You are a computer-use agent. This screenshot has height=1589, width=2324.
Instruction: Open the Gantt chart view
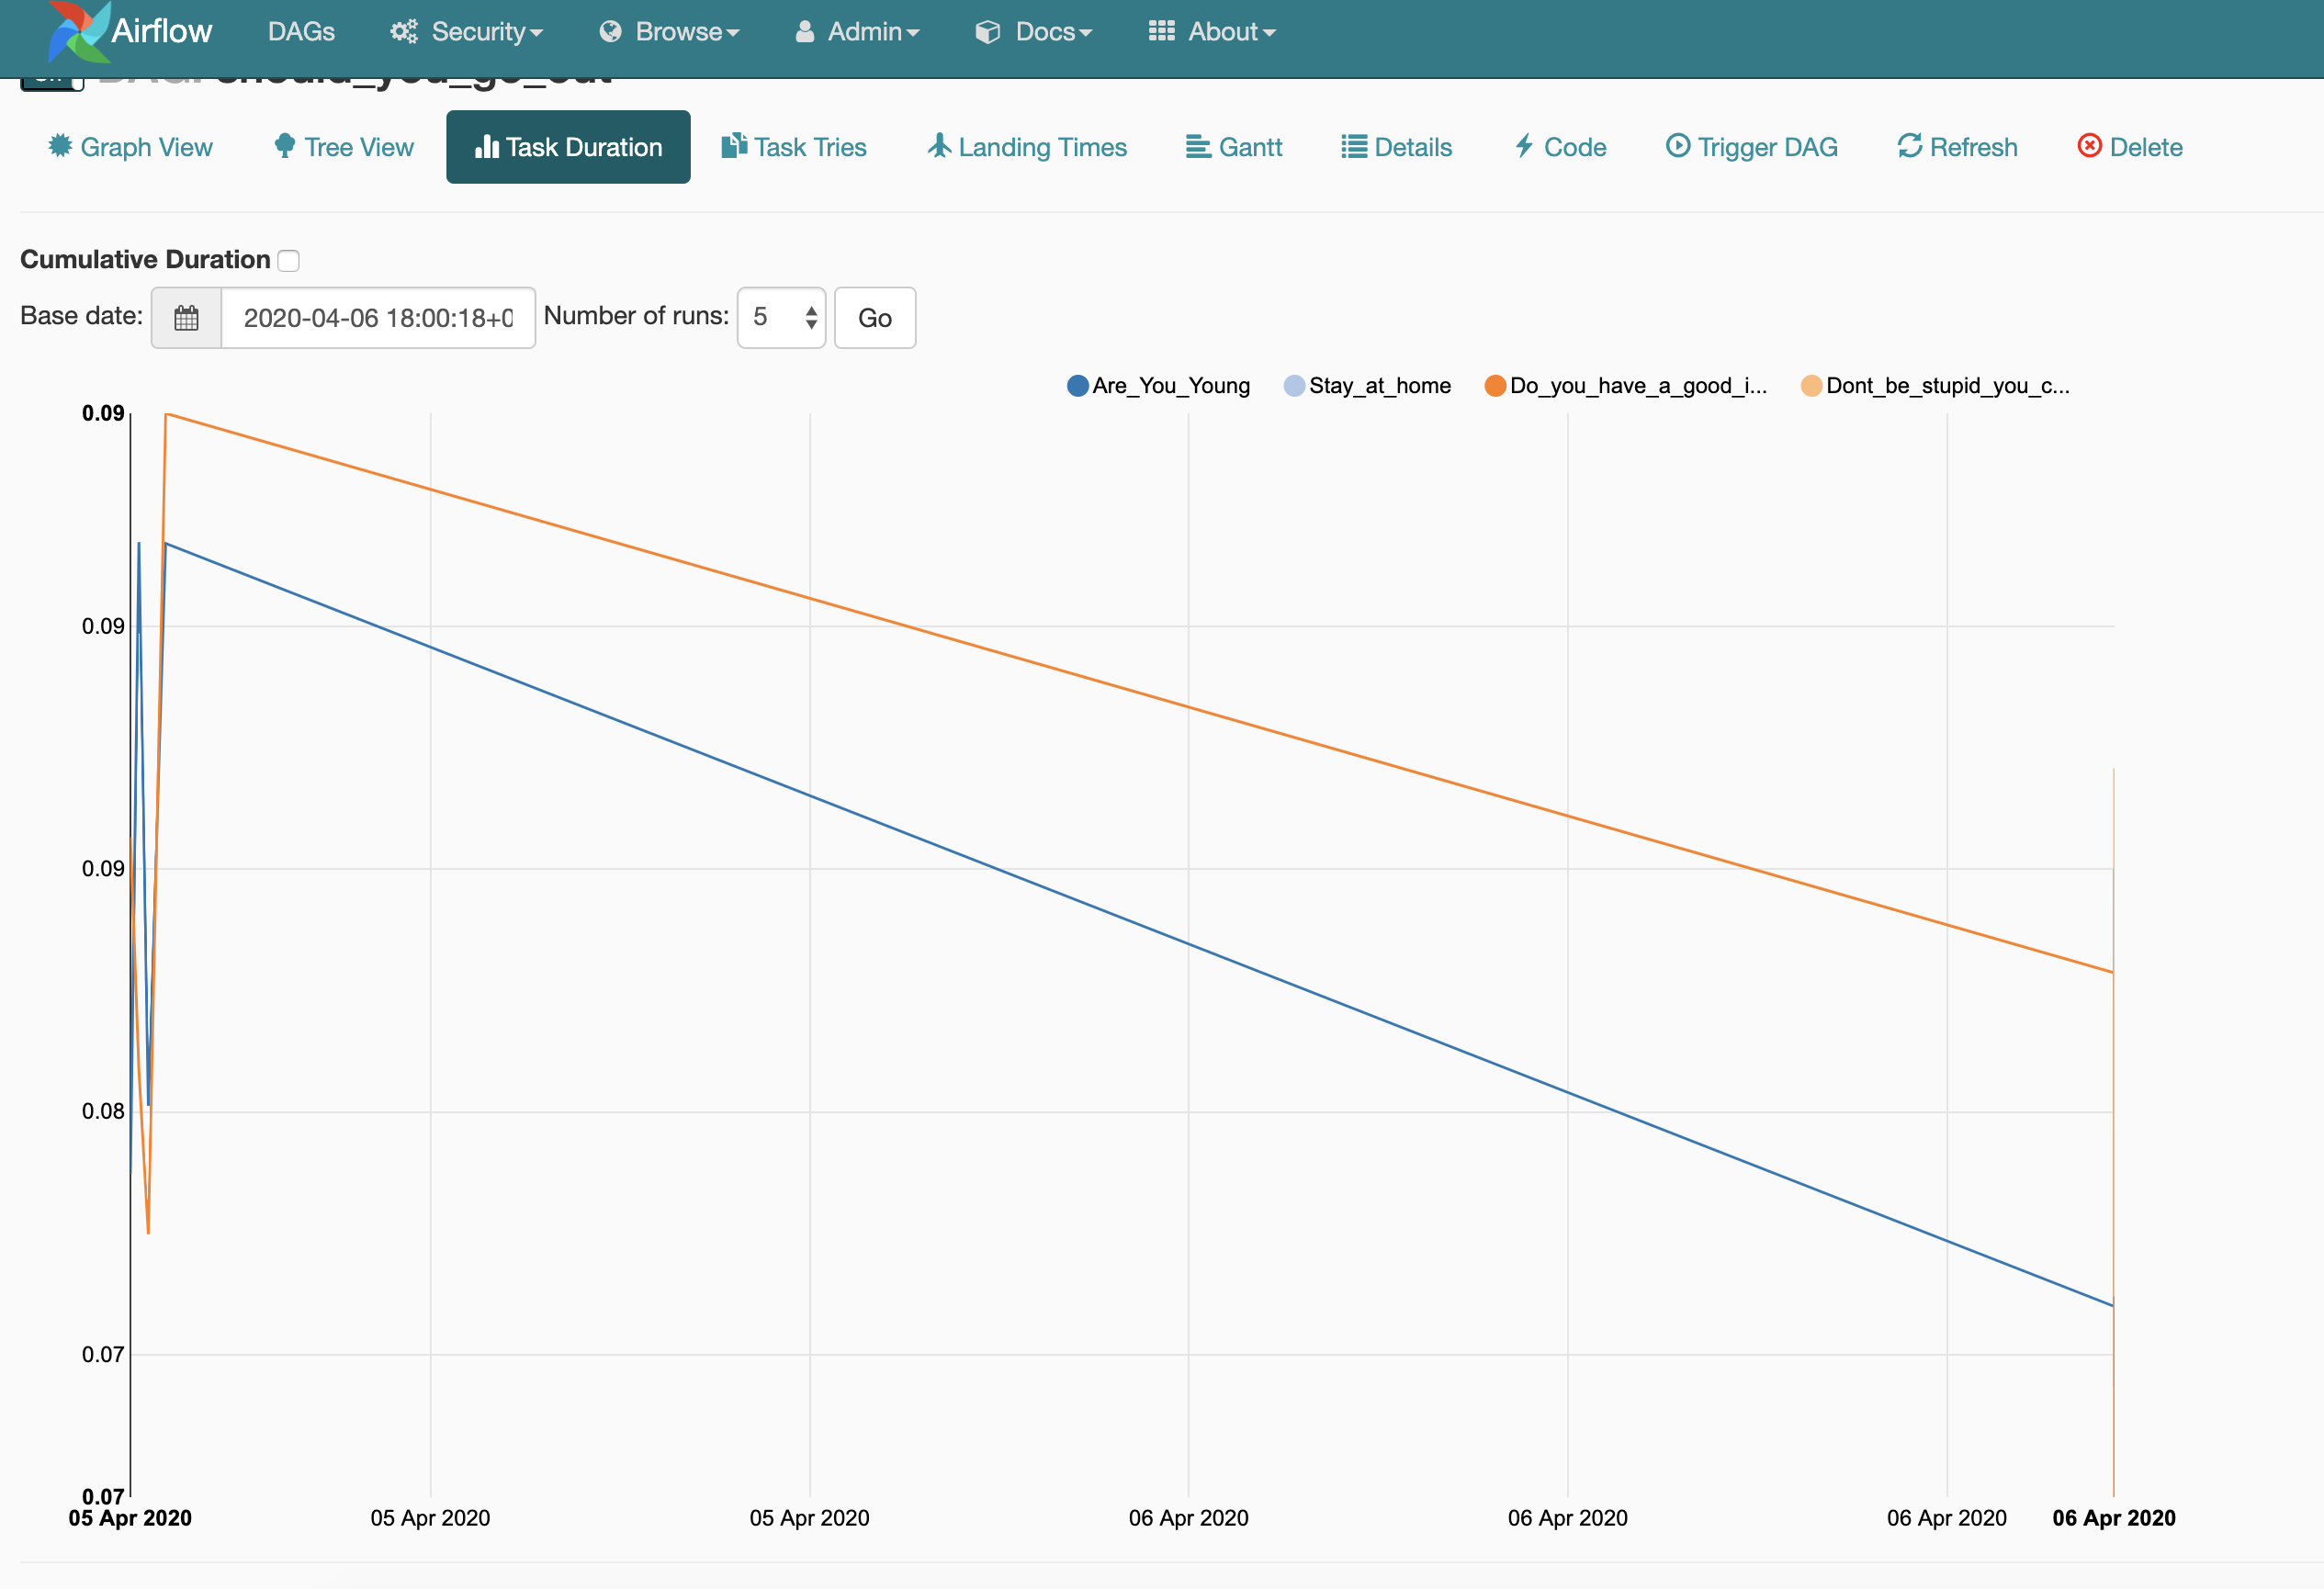coord(1233,147)
